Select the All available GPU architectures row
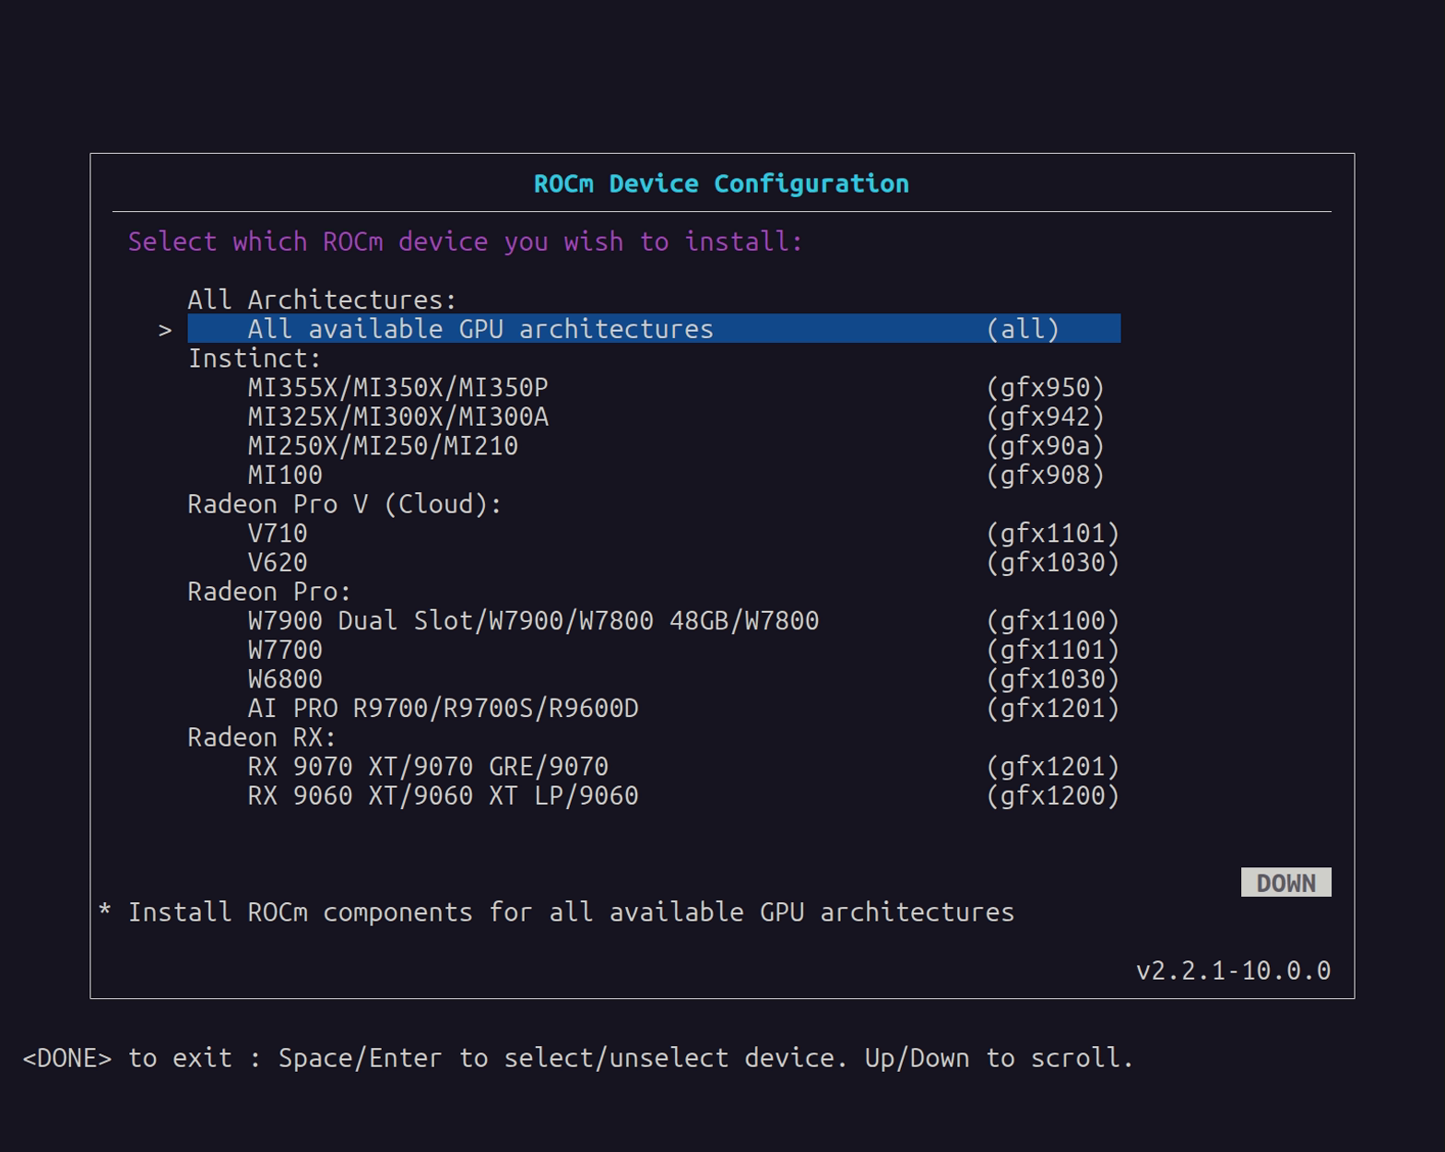 (654, 329)
